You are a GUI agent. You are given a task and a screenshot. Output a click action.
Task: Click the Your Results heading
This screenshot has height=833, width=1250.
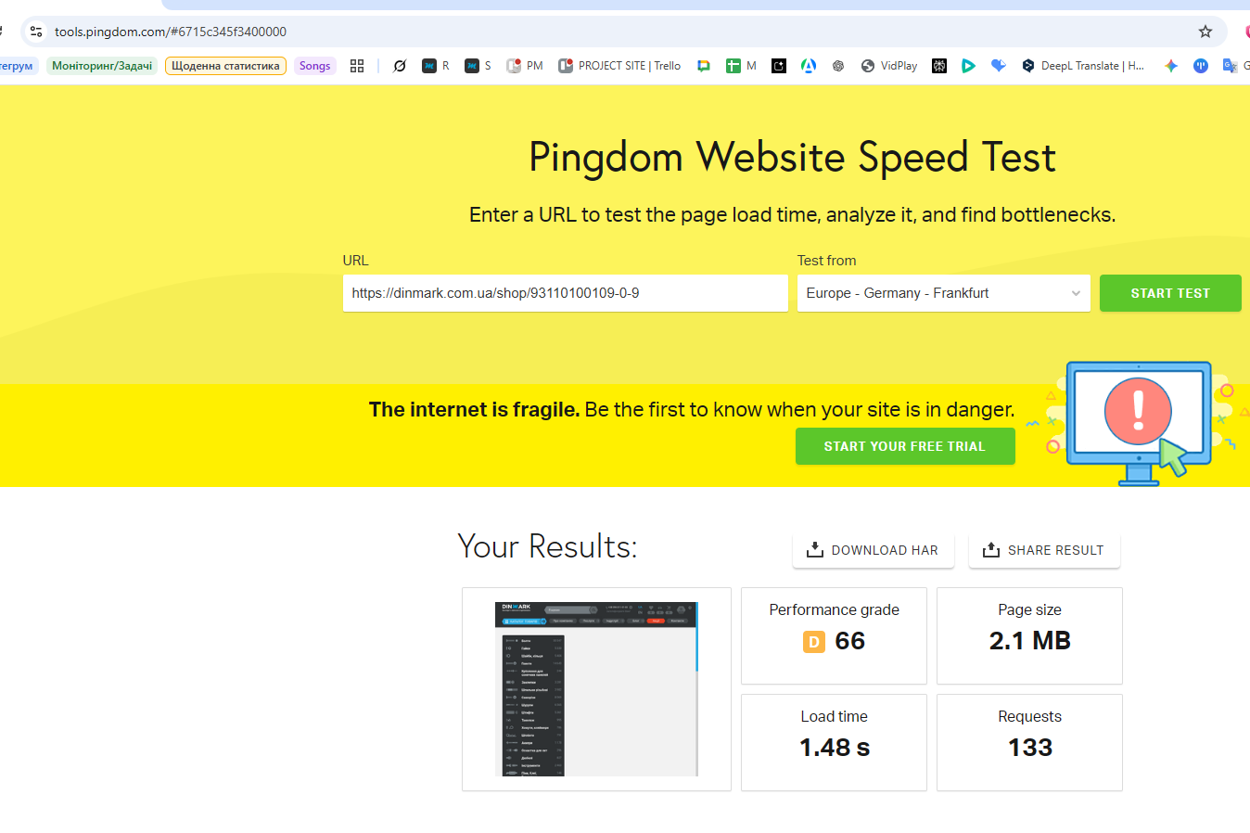point(547,546)
